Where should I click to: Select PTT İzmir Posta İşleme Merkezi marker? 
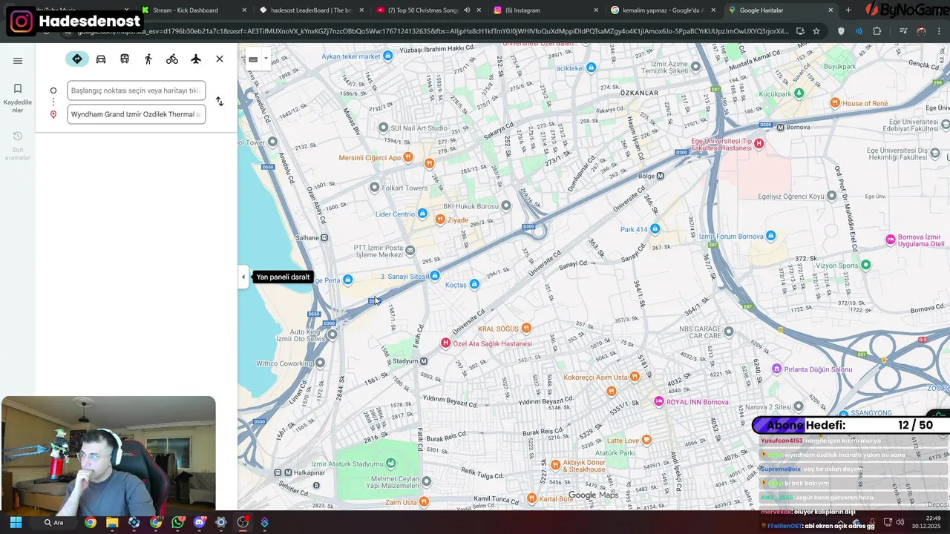click(410, 251)
